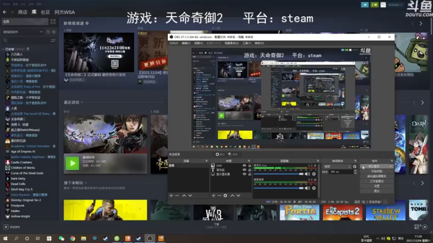This screenshot has width=433, height=243.
Task: Toggle visibility eye of LOGO source
Action: pyautogui.click(x=244, y=166)
